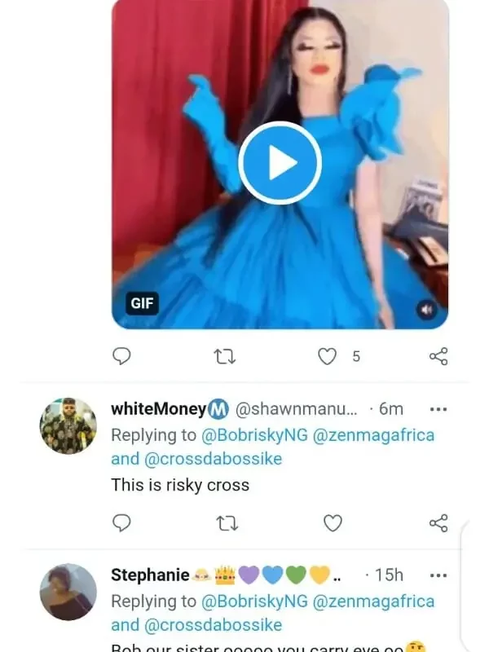Screen dimensions: 489x652
Task: Retweet the GIF tweet
Action: 225,356
